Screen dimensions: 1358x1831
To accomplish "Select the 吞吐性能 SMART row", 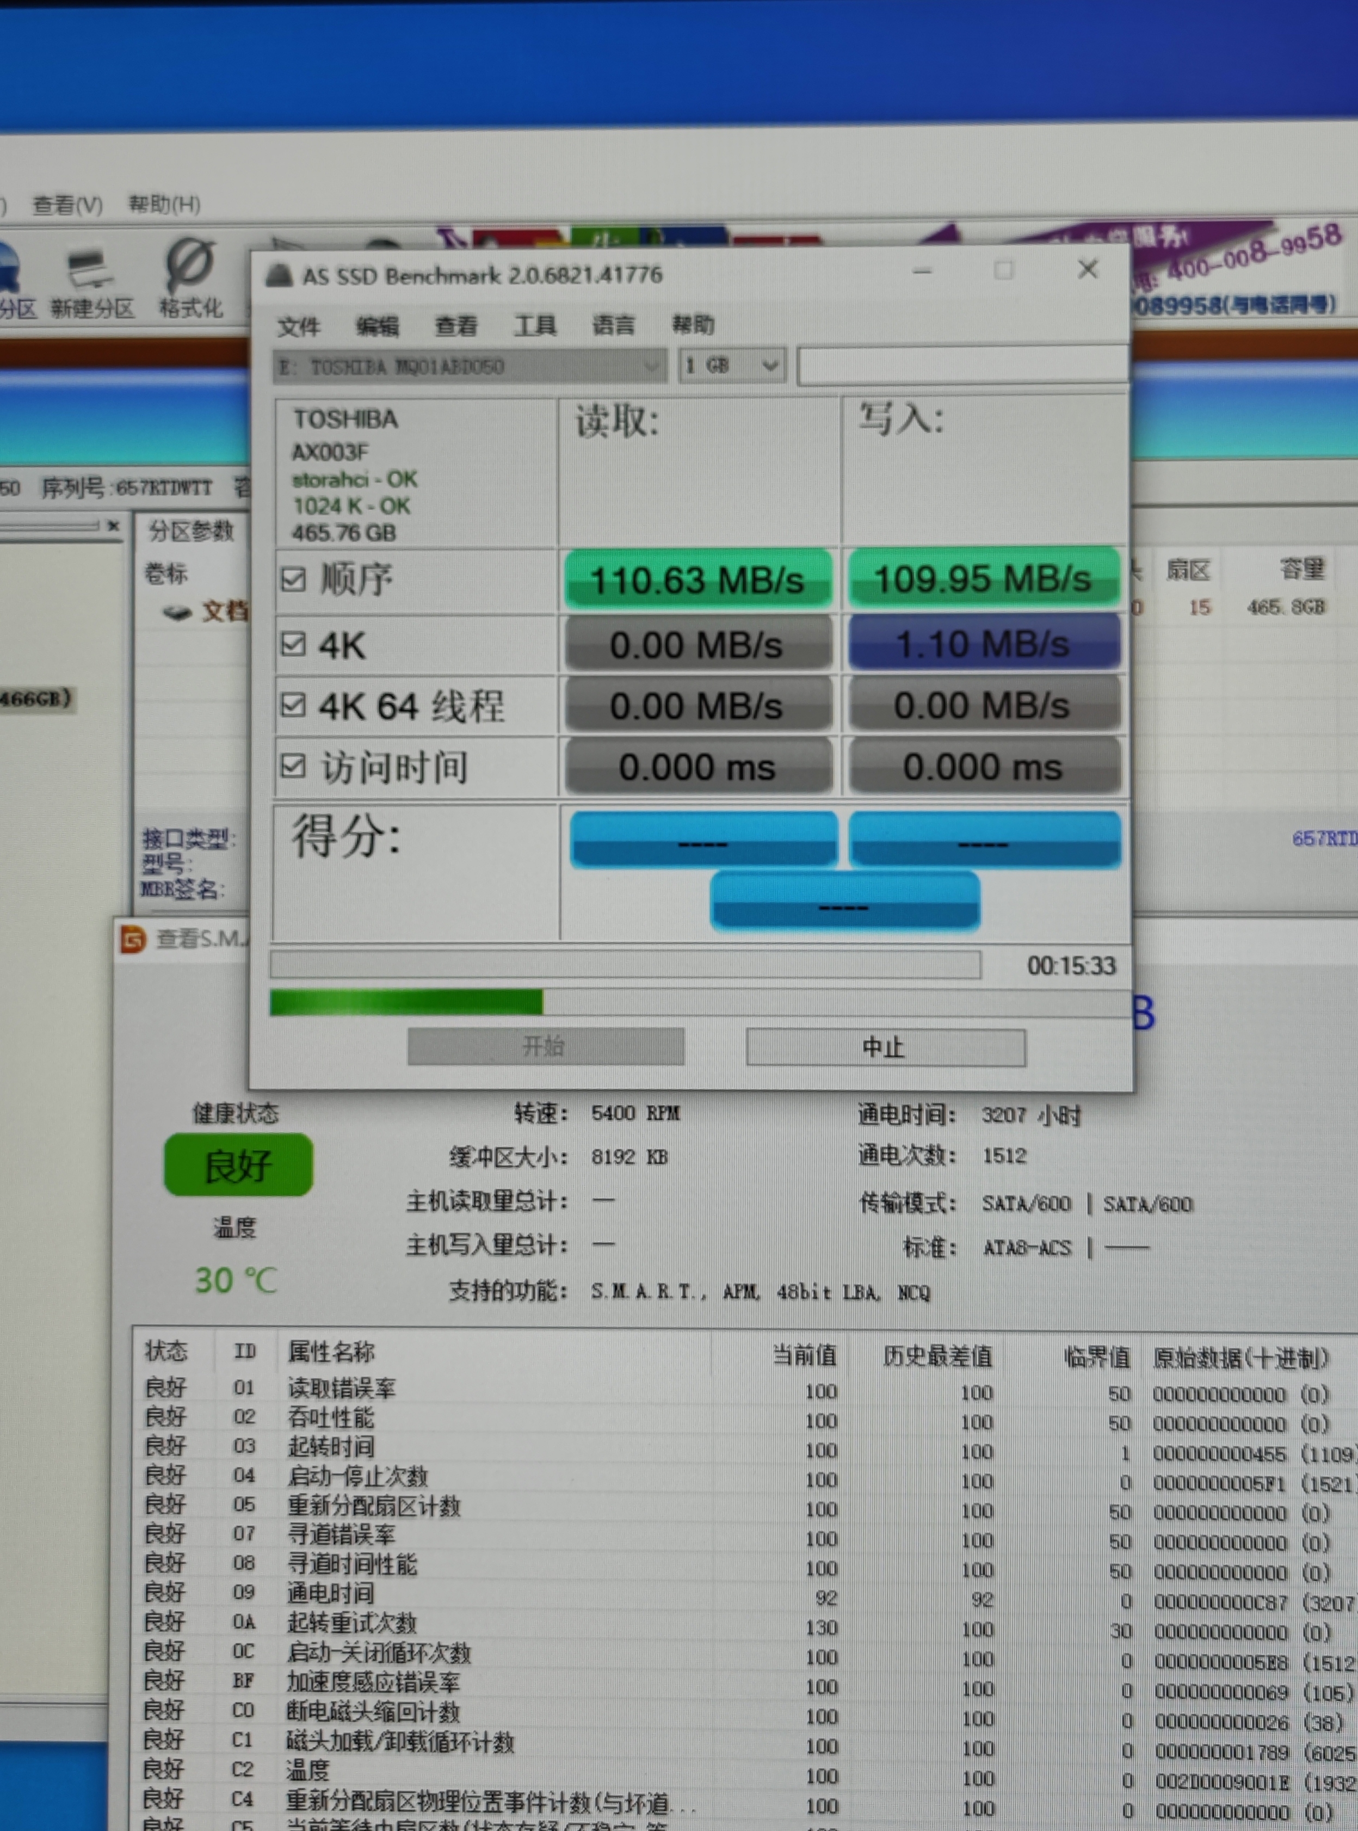I will (744, 1419).
